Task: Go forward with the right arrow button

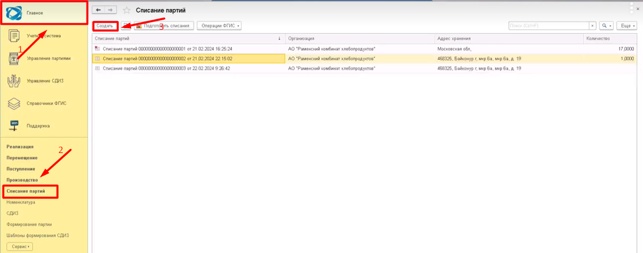Action: 111,10
